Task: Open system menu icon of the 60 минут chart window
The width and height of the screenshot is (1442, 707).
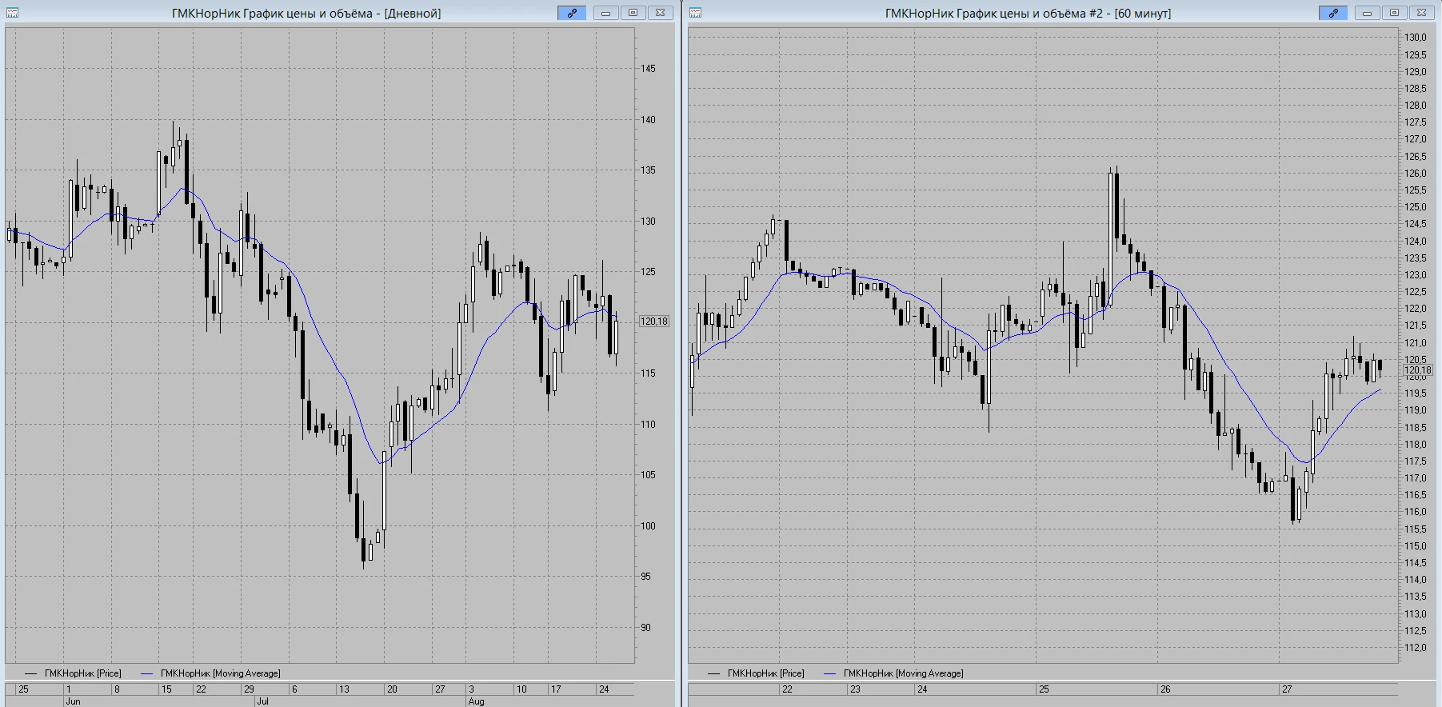Action: (x=695, y=13)
